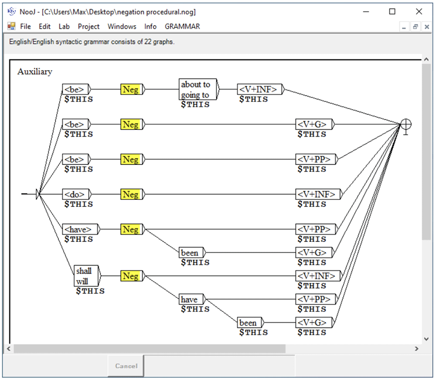Maximize the NooJ main window
The width and height of the screenshot is (436, 381).
click(392, 11)
